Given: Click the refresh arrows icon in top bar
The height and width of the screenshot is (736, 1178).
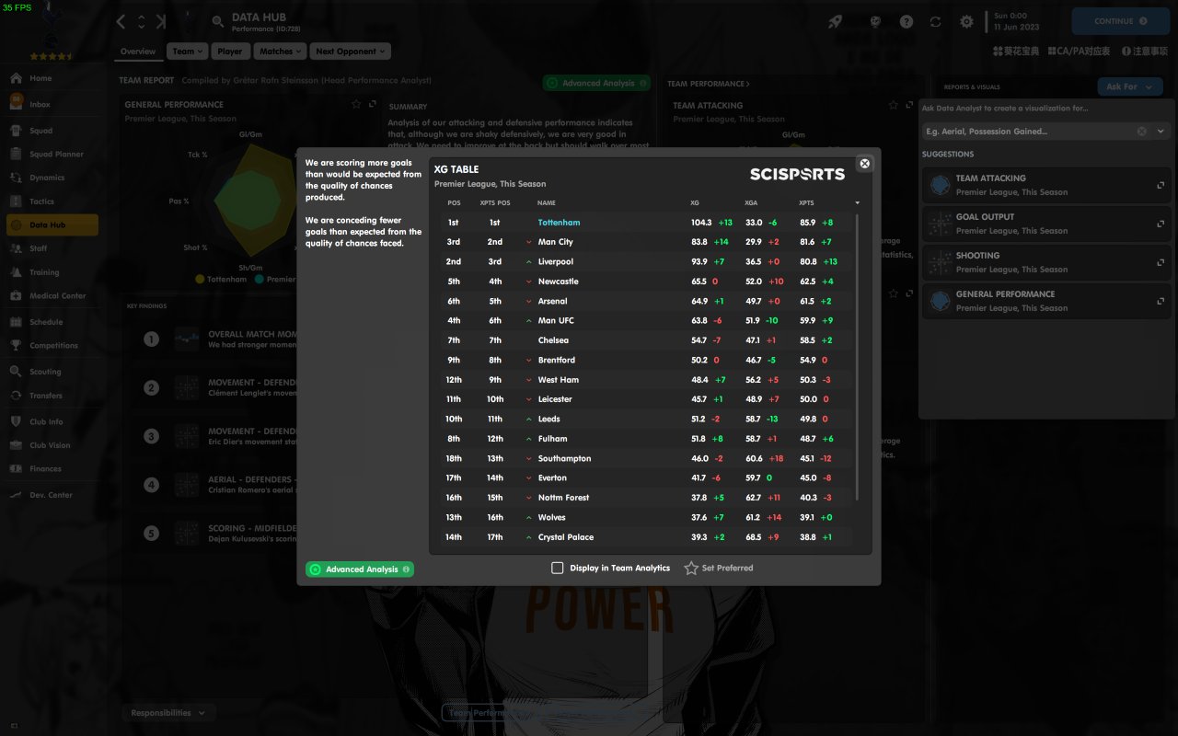Looking at the screenshot, I should [936, 21].
